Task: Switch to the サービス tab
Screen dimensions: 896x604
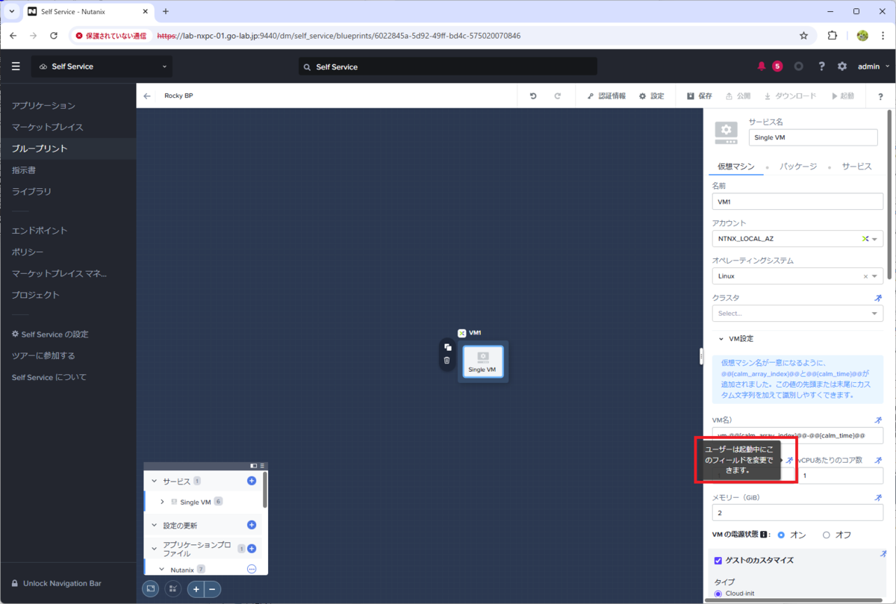Action: 856,166
